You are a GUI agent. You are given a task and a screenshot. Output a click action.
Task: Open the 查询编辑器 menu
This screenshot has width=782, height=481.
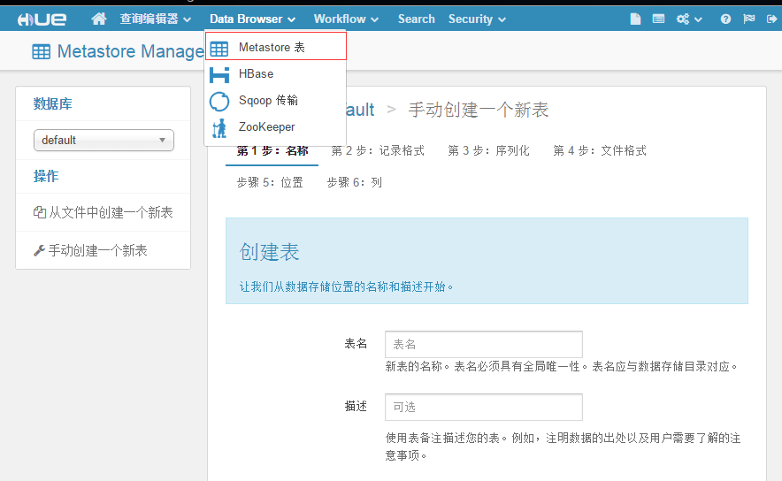click(x=155, y=19)
